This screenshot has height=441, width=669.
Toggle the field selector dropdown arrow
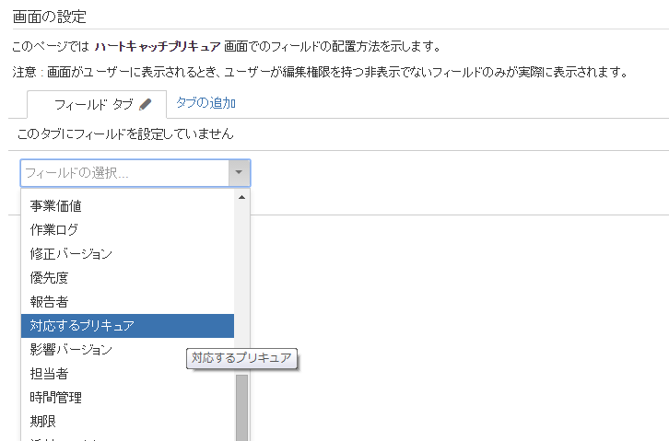(x=240, y=173)
